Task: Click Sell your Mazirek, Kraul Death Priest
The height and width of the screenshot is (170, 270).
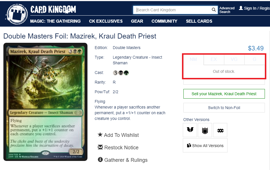Action: (x=224, y=94)
